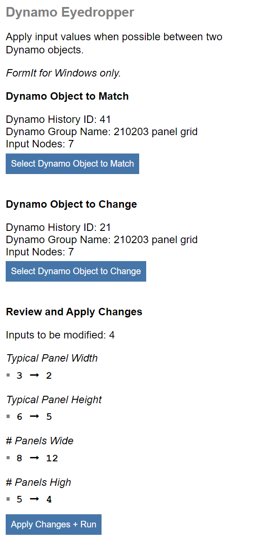267x551 pixels.
Task: Click the Apply Changes + Run button
Action: 53,524
